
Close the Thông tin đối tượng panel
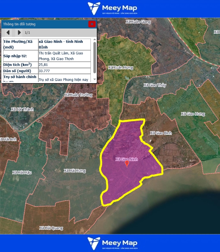coord(92,24)
